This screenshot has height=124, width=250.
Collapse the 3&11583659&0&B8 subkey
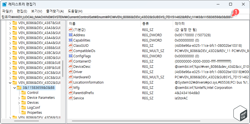click(x=15, y=88)
